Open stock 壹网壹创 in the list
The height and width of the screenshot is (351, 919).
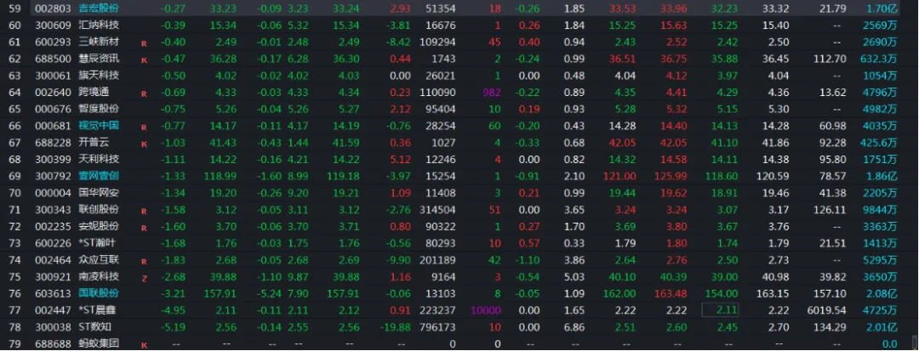99,175
